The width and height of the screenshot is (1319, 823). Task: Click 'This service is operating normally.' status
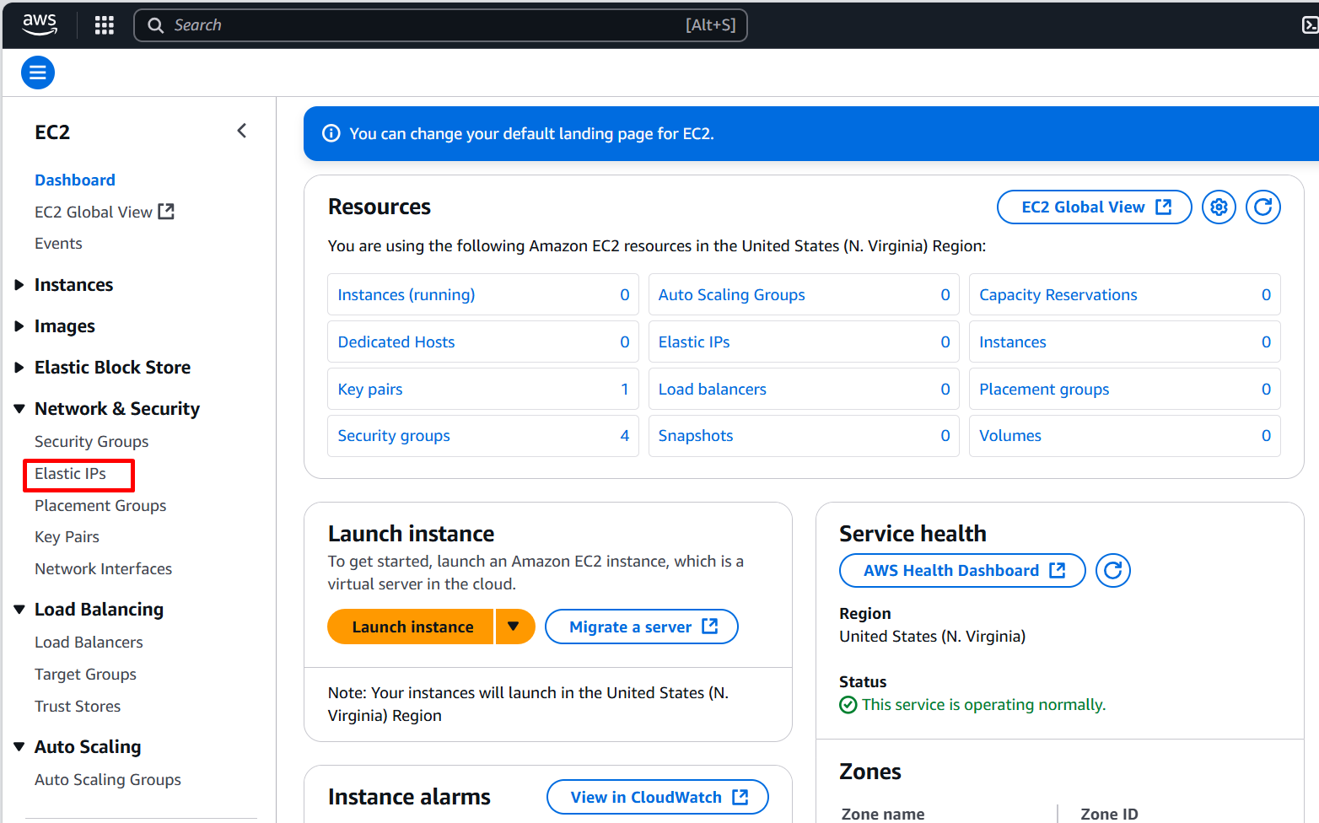(x=983, y=705)
